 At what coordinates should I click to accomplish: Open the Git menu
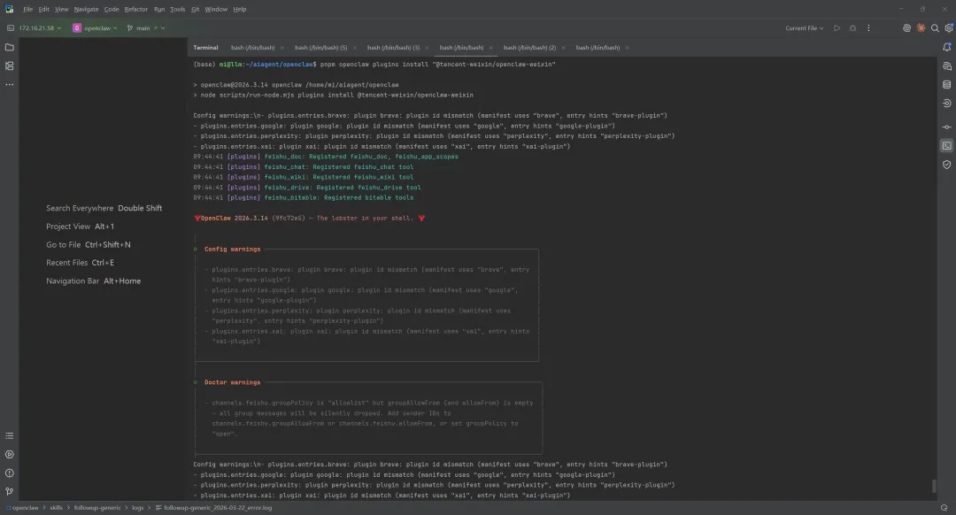[195, 9]
